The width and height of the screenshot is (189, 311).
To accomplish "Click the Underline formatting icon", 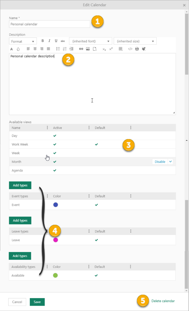I will click(x=56, y=41).
